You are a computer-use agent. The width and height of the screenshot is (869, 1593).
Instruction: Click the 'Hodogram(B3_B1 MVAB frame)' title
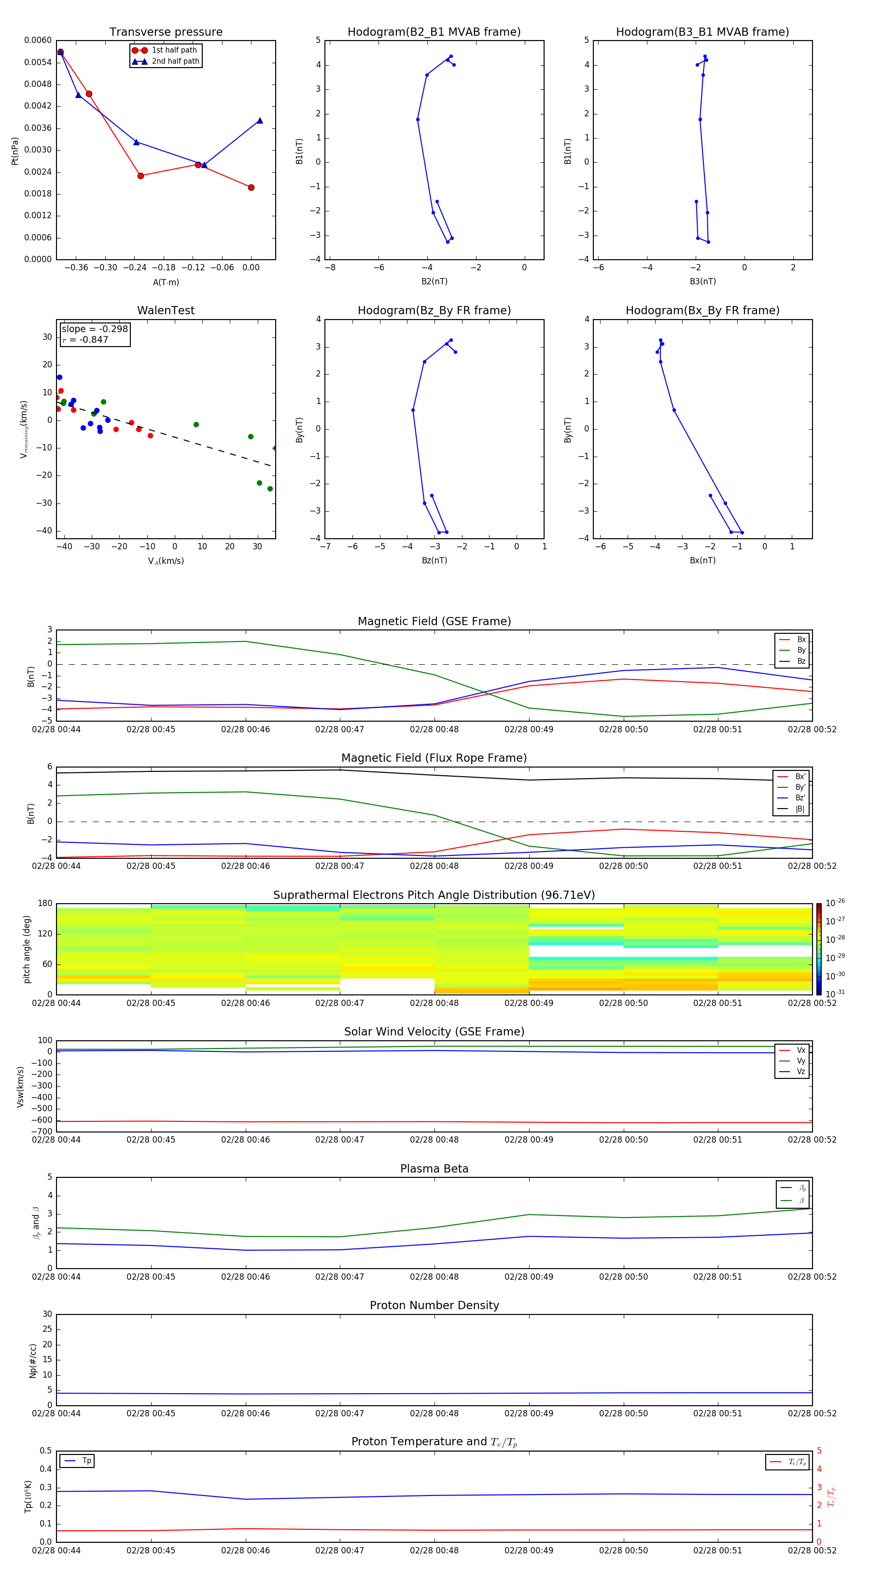coord(702,31)
